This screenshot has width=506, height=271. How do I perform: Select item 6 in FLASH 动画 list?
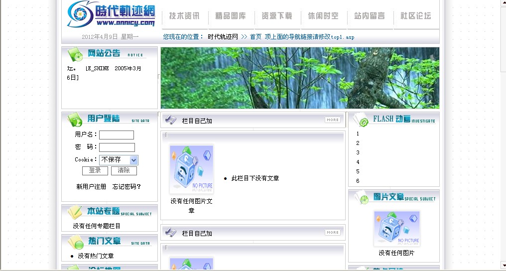click(x=358, y=181)
